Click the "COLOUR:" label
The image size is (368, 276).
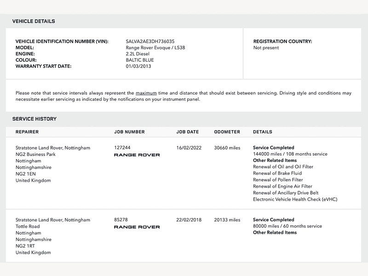tap(26, 60)
